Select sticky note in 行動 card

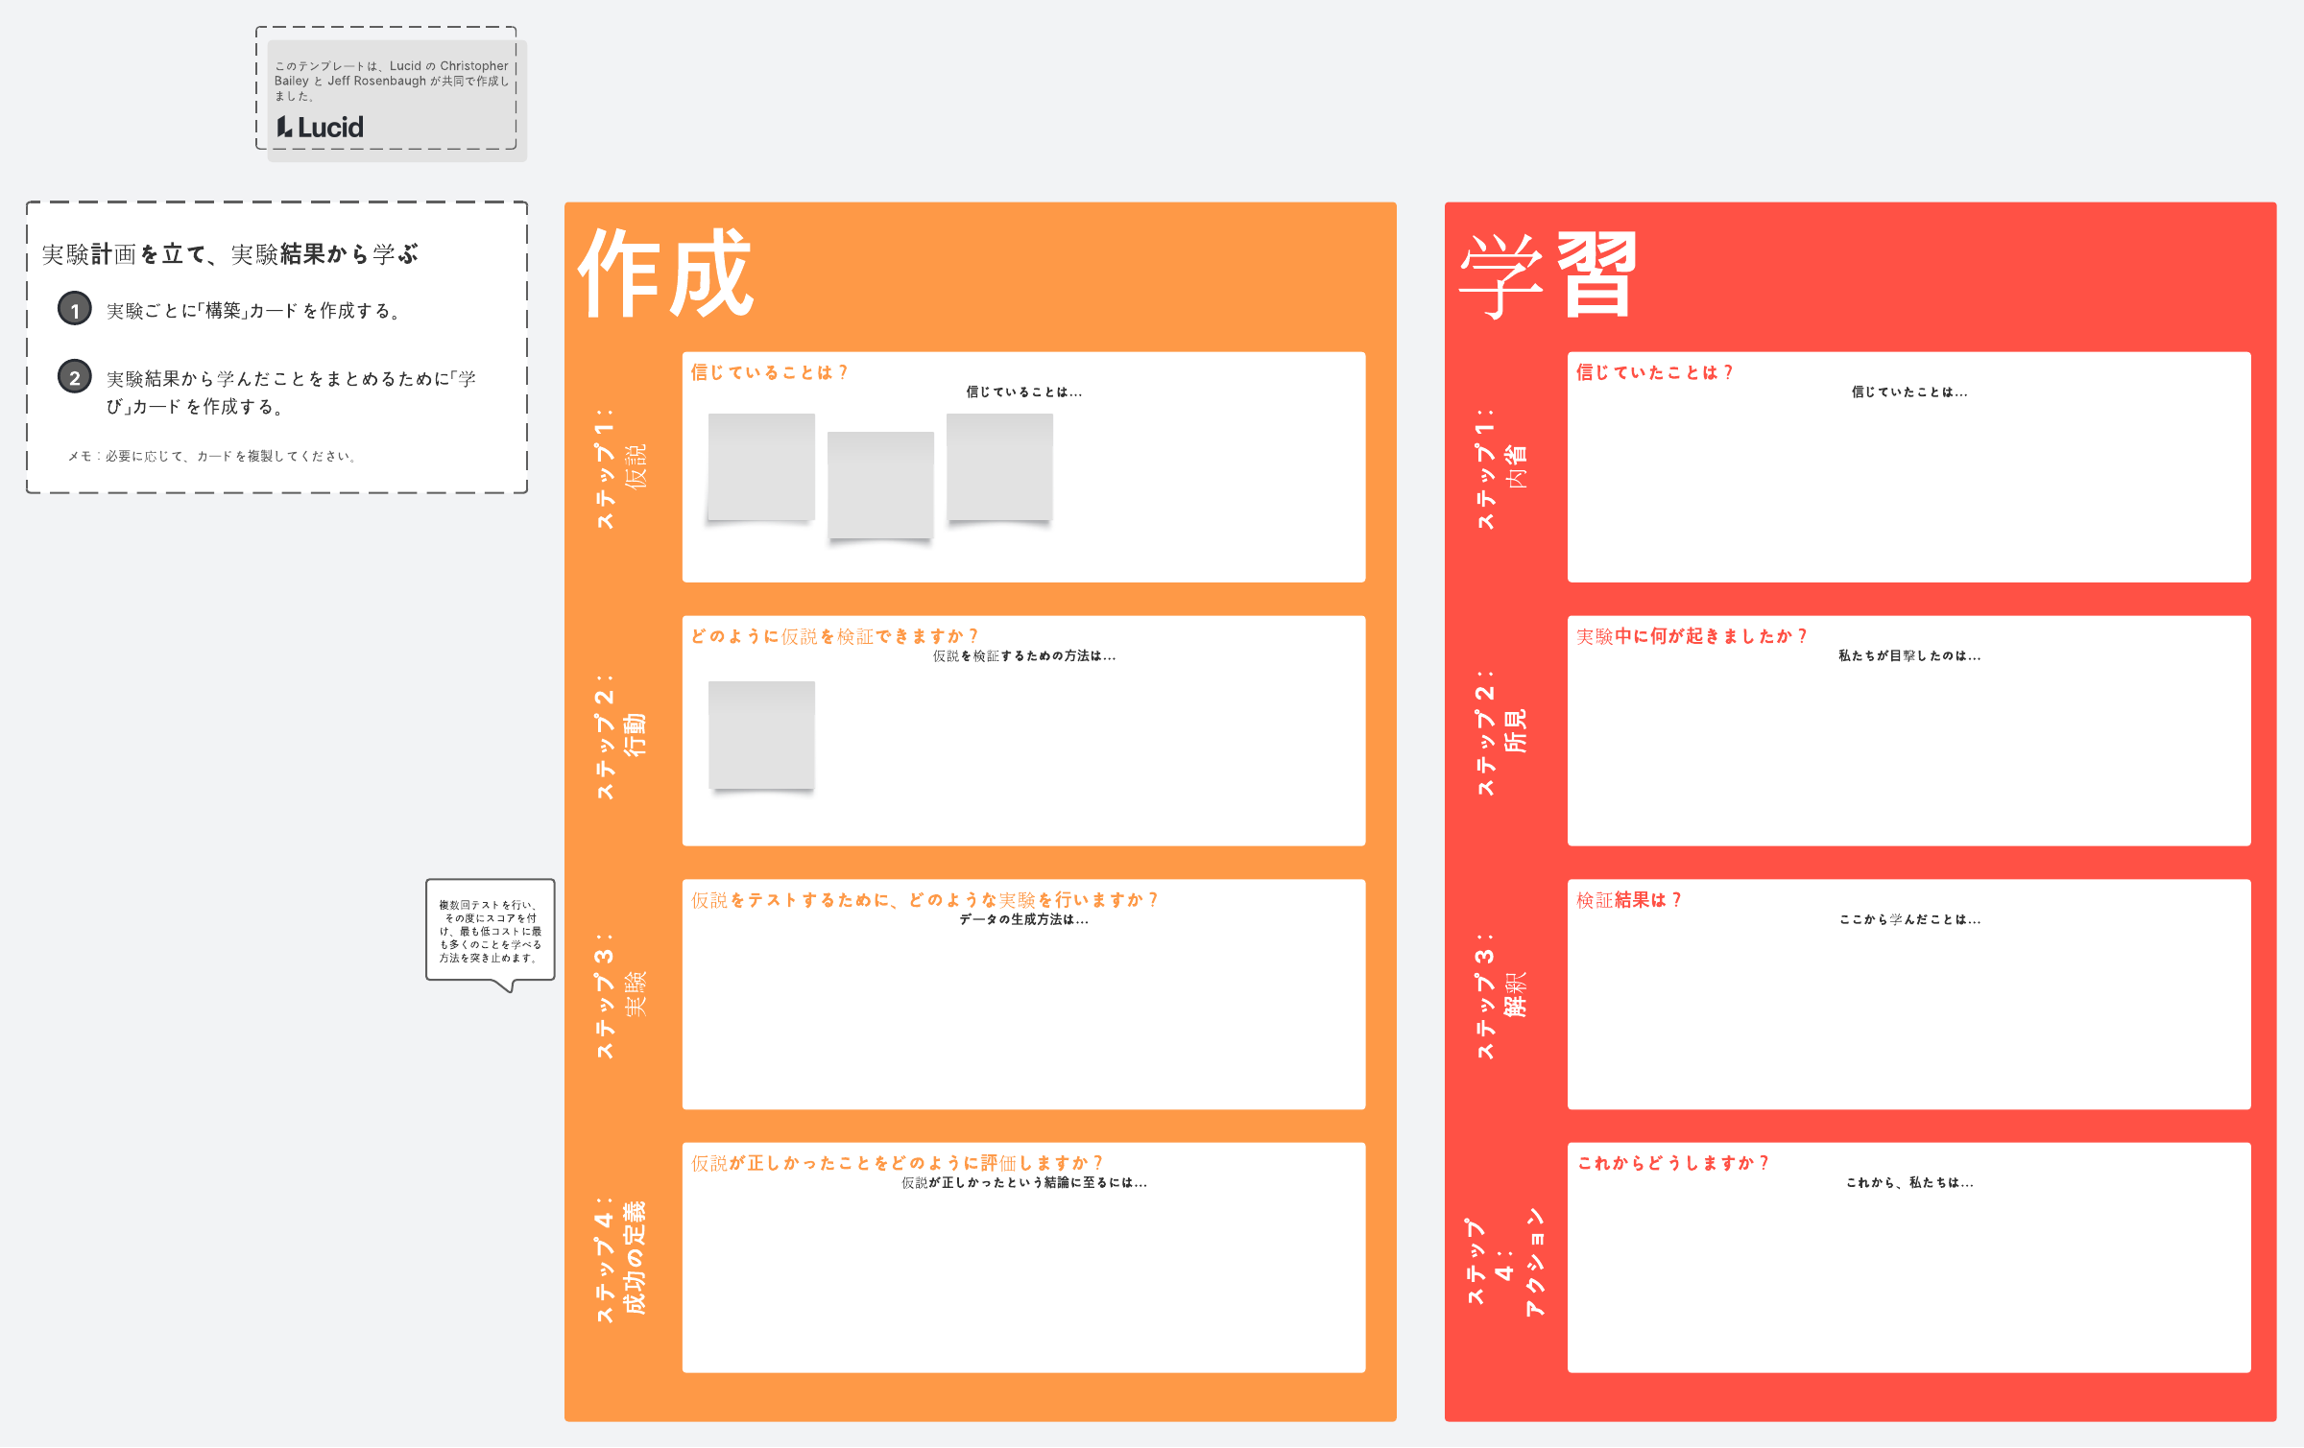point(761,735)
